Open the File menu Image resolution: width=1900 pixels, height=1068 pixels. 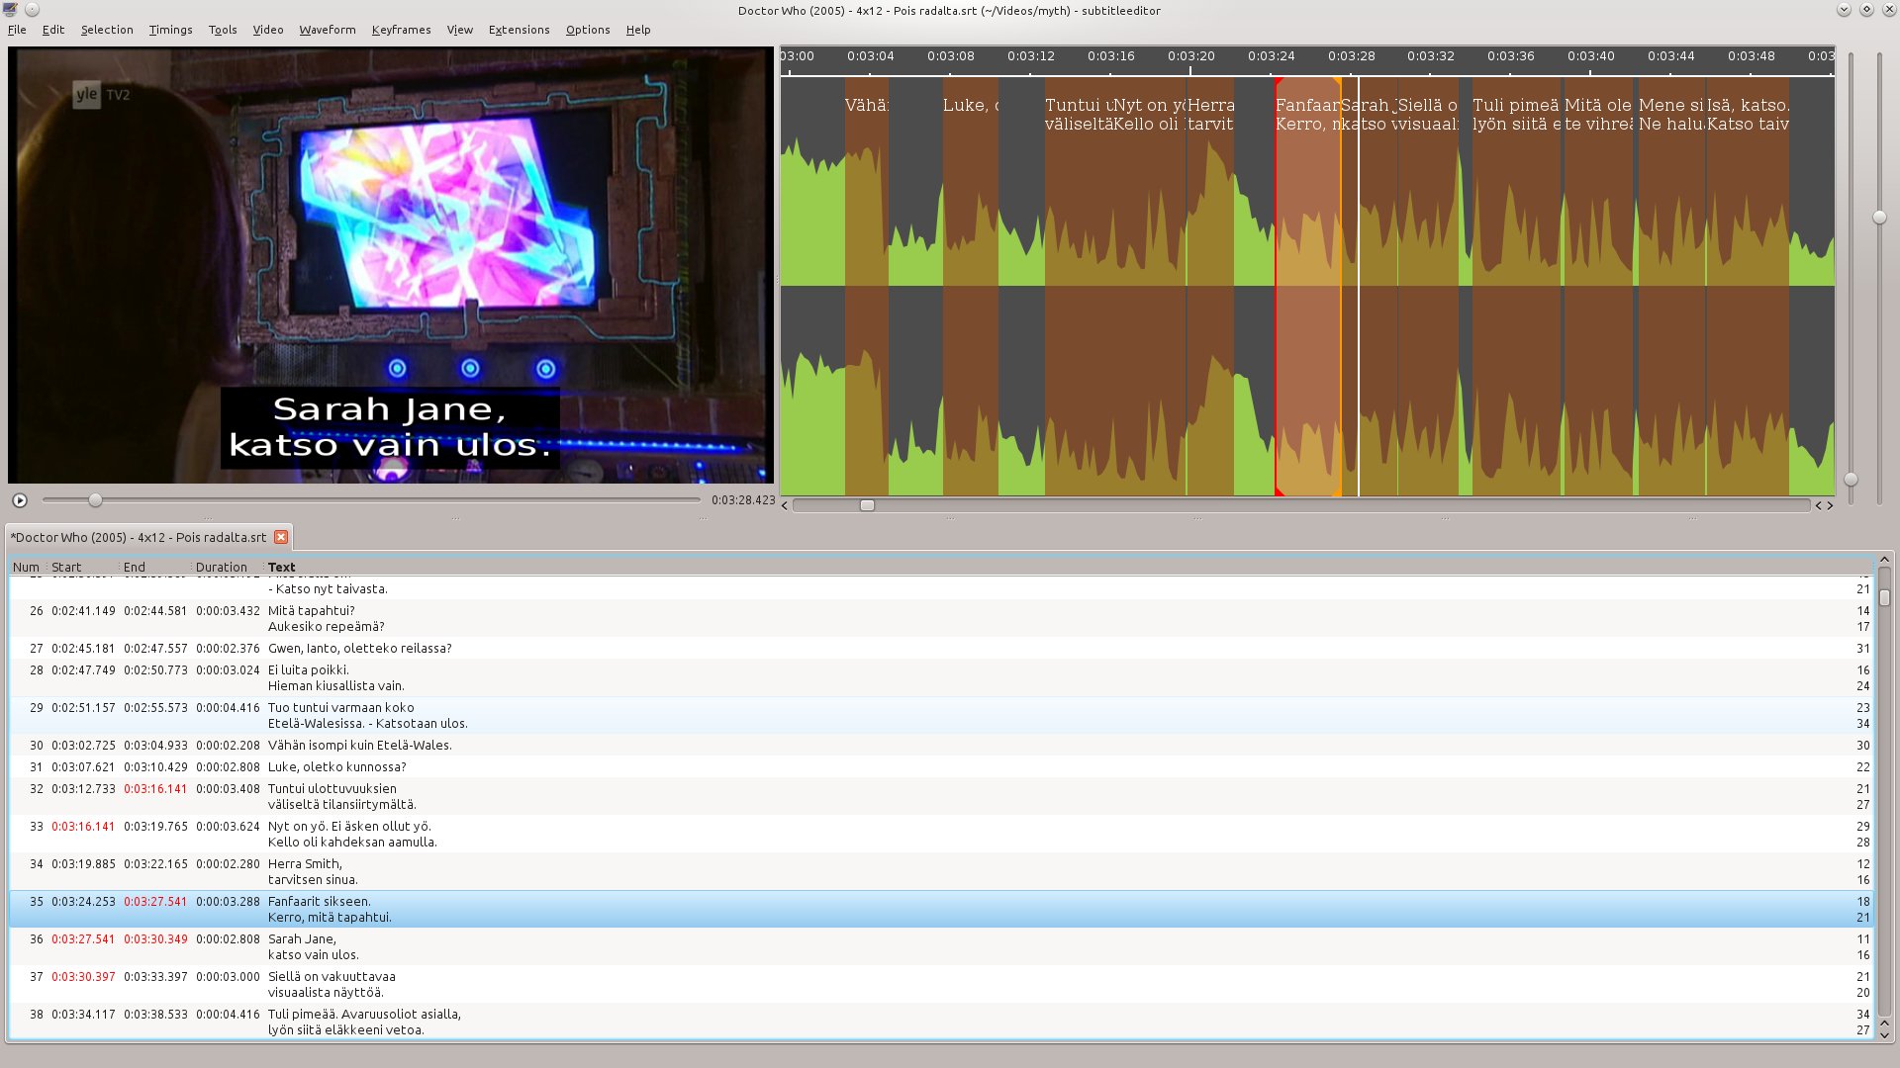tap(17, 30)
